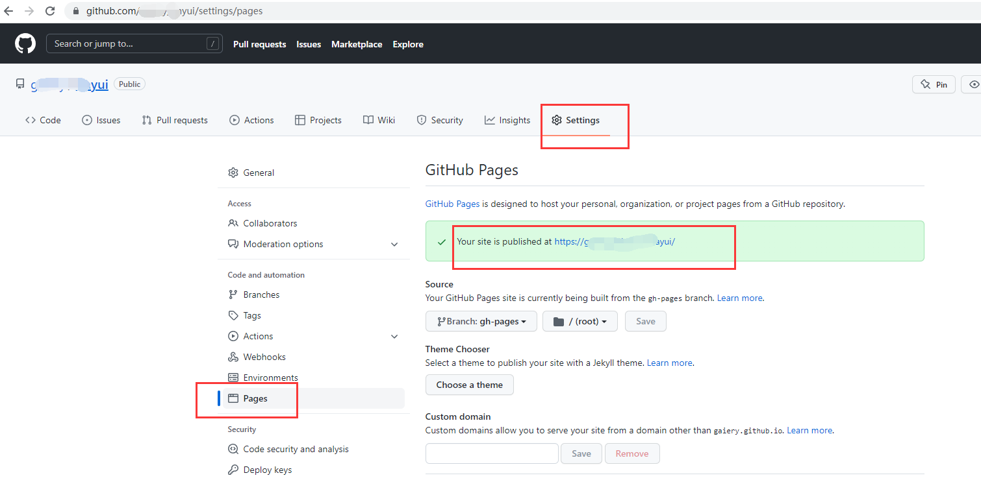Click the comment icon next to Moderation options
The image size is (981, 482).
pyautogui.click(x=233, y=244)
